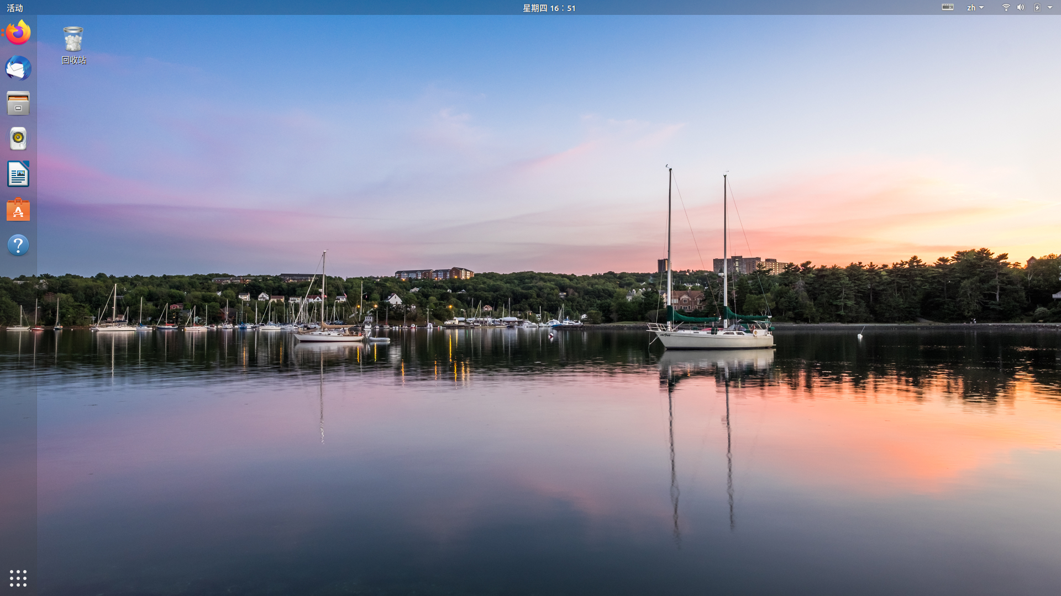Open the 活动 activities overview
Screen dimensions: 1061x596
15,8
